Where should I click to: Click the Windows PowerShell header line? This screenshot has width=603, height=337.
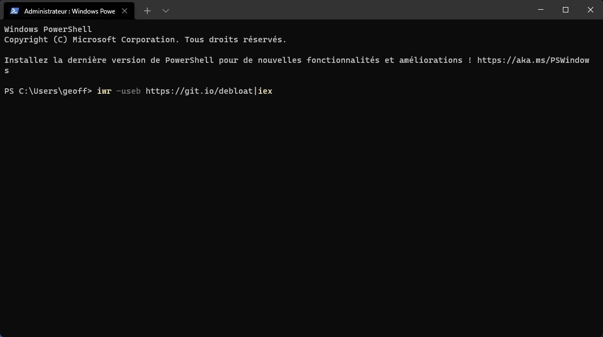[48, 29]
